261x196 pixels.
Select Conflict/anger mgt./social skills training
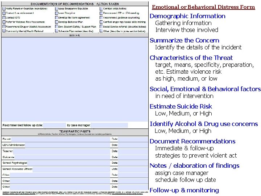tap(101, 22)
